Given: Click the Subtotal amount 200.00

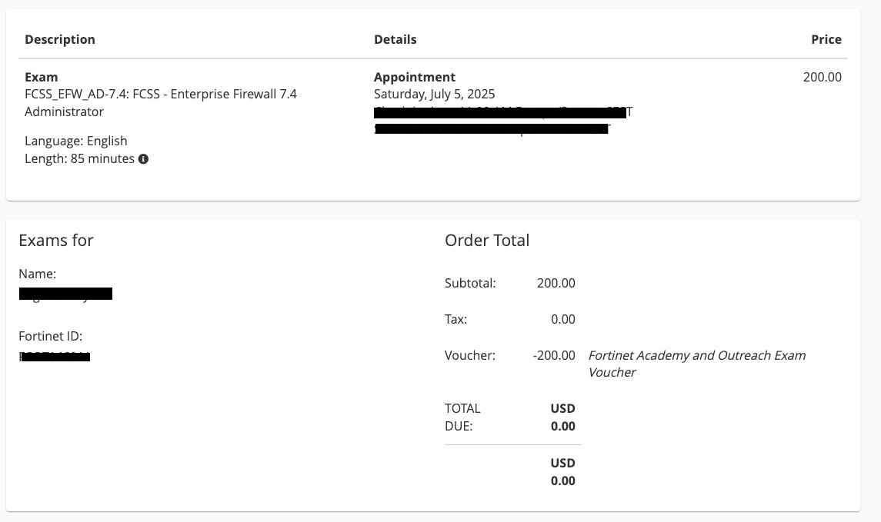Looking at the screenshot, I should click(x=556, y=283).
